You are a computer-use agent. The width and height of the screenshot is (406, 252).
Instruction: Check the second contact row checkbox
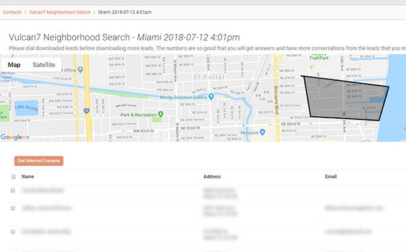[x=13, y=209]
